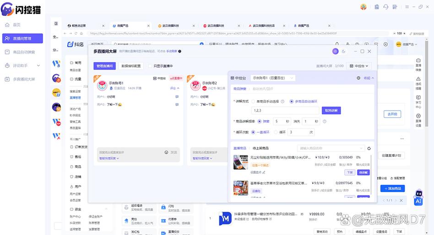The image size is (434, 235).
Task: Click the headset support icon in title bar
Action: pyautogui.click(x=386, y=7)
